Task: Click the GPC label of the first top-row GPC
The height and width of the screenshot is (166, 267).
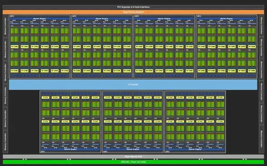Action: pos(12,16)
